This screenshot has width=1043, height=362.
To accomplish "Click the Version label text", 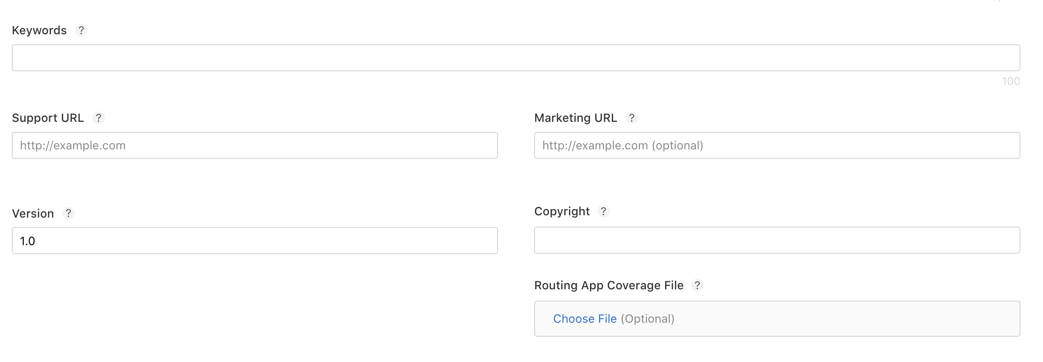I will [x=33, y=213].
